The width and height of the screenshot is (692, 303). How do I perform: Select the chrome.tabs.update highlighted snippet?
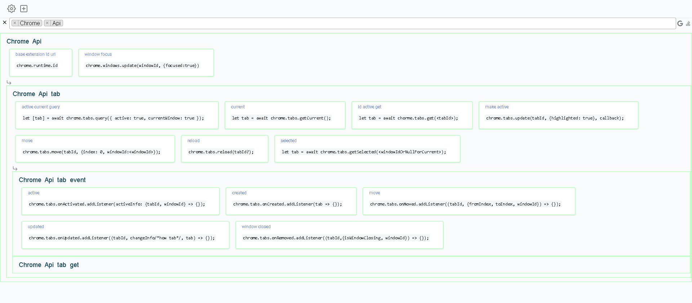[x=555, y=118]
